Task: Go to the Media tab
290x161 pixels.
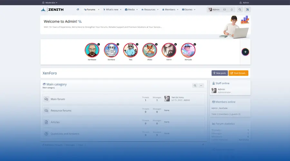Action: click(130, 10)
